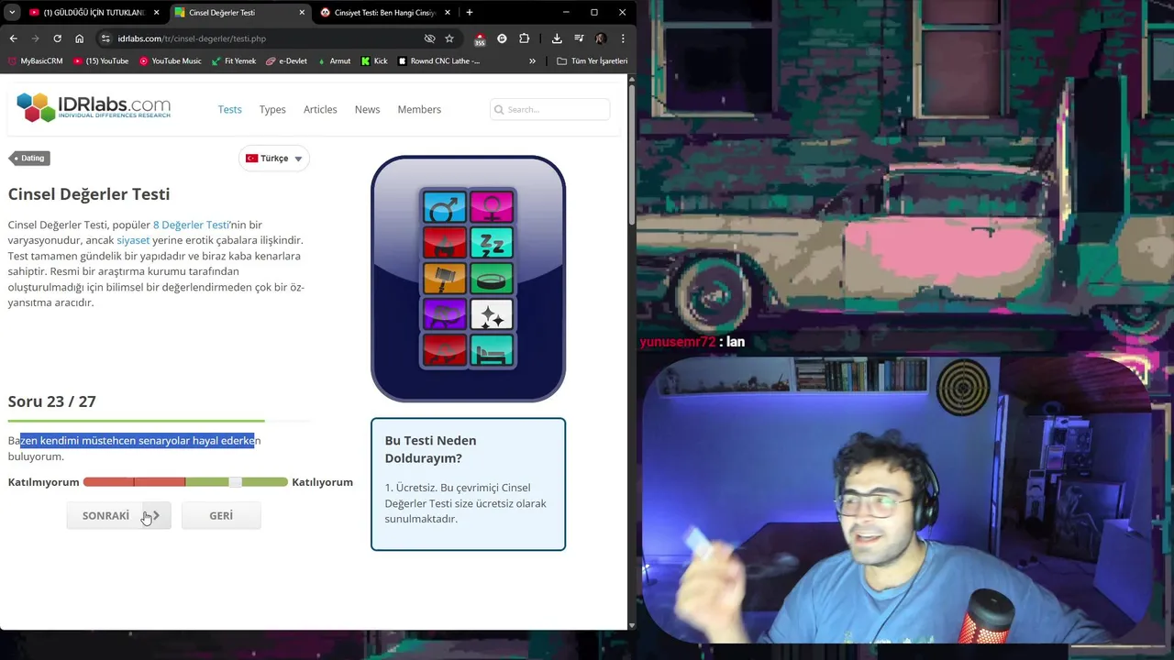Open YouTube Music bookmark
Viewport: 1174px width, 660px height.
pos(171,61)
